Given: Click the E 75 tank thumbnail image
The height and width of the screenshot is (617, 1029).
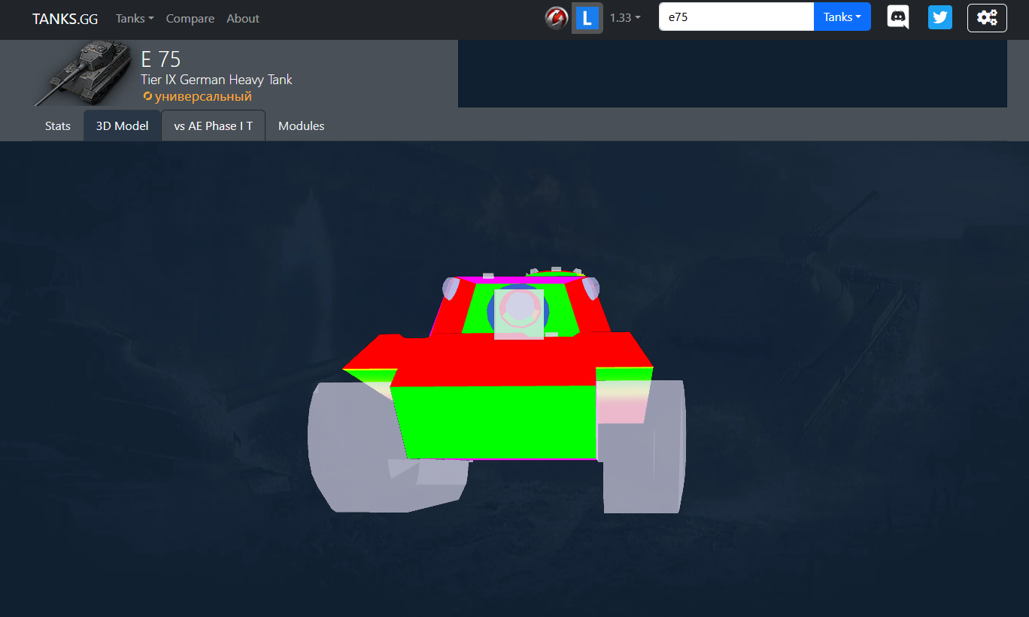Looking at the screenshot, I should 83,74.
